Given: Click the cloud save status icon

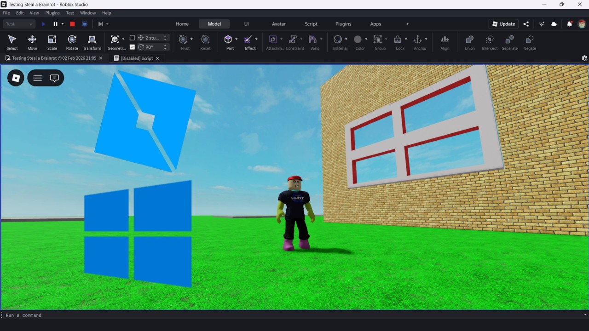Looking at the screenshot, I should click(554, 24).
